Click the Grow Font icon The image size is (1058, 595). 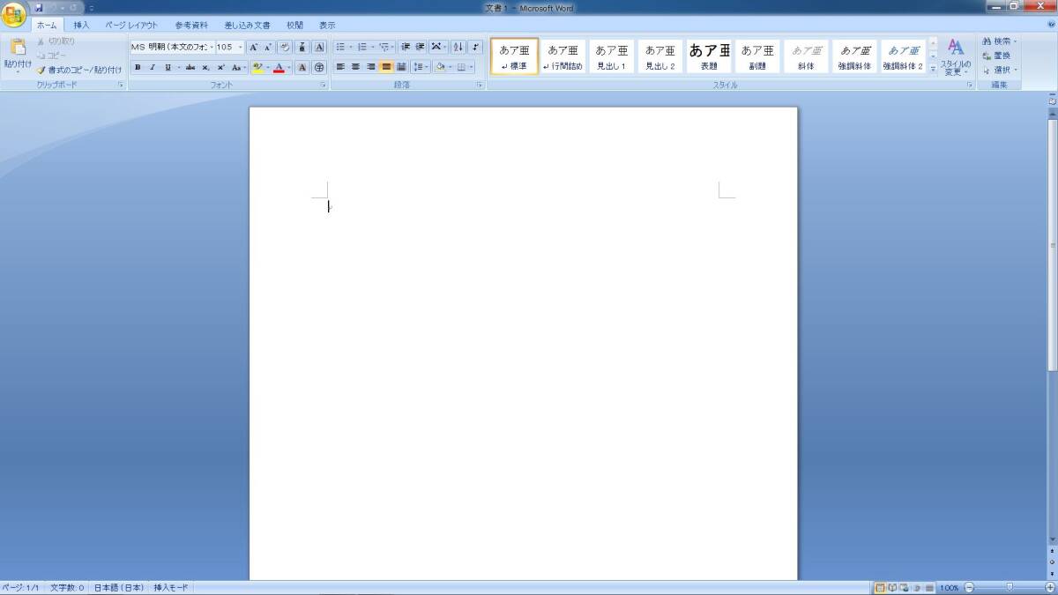[x=253, y=47]
